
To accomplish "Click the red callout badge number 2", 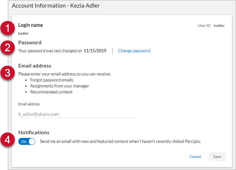I will point(8,47).
